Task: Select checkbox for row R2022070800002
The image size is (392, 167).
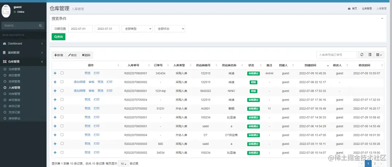Action: tap(62, 82)
